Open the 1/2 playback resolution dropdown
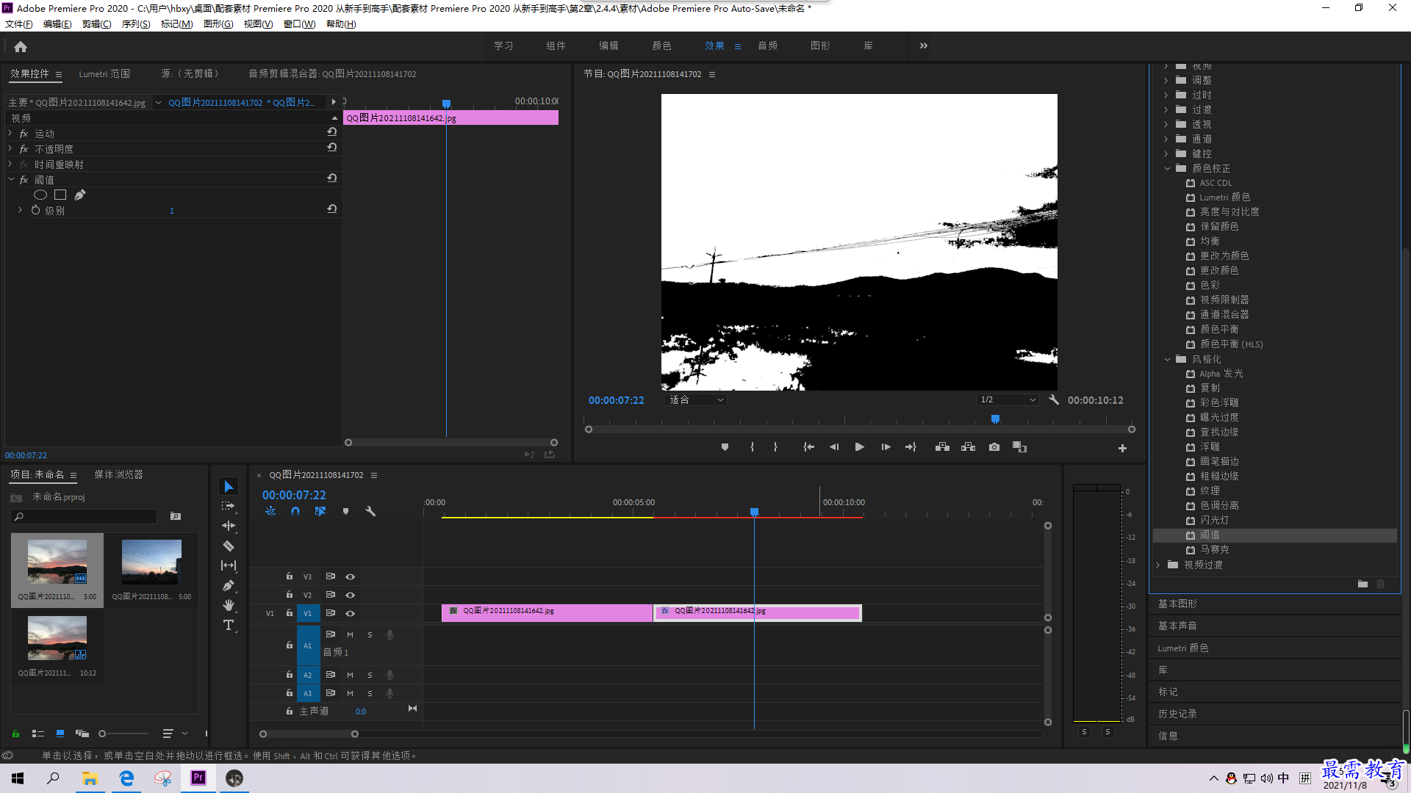Screen dimensions: 1411x793 pyautogui.click(x=1008, y=400)
